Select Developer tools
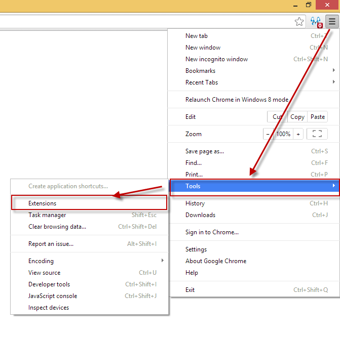 49,284
